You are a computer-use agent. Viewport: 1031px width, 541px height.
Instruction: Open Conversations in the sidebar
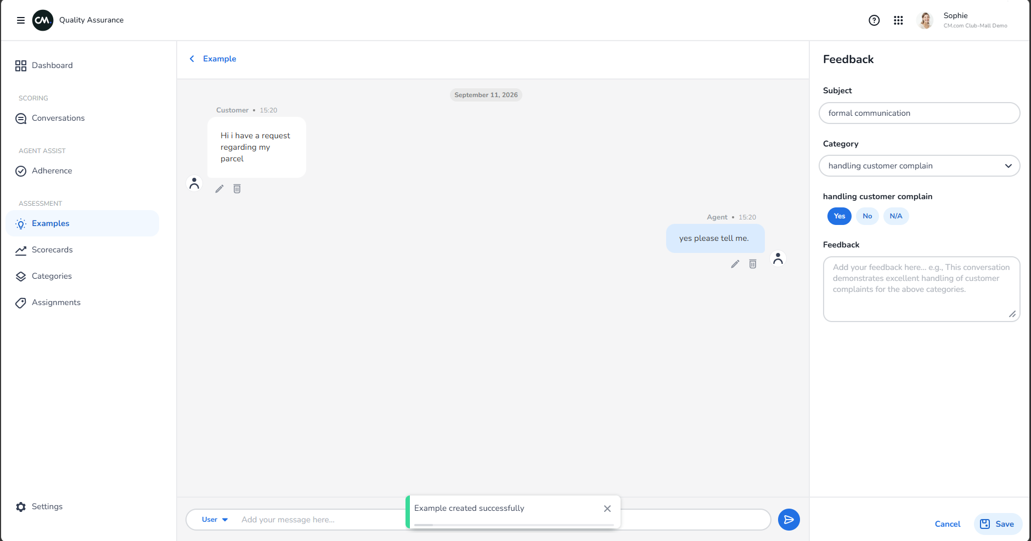point(82,118)
